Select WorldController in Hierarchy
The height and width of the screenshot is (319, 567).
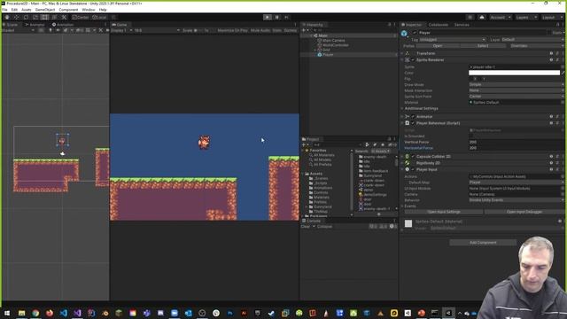coord(335,45)
